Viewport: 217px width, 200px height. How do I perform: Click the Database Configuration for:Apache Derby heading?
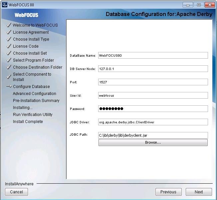[x=159, y=14]
